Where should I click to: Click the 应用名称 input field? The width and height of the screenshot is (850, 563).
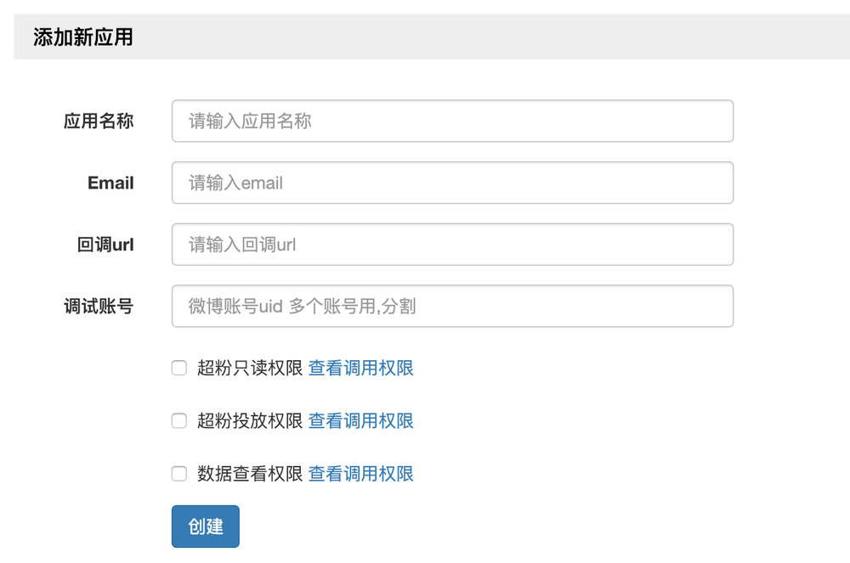pos(452,121)
